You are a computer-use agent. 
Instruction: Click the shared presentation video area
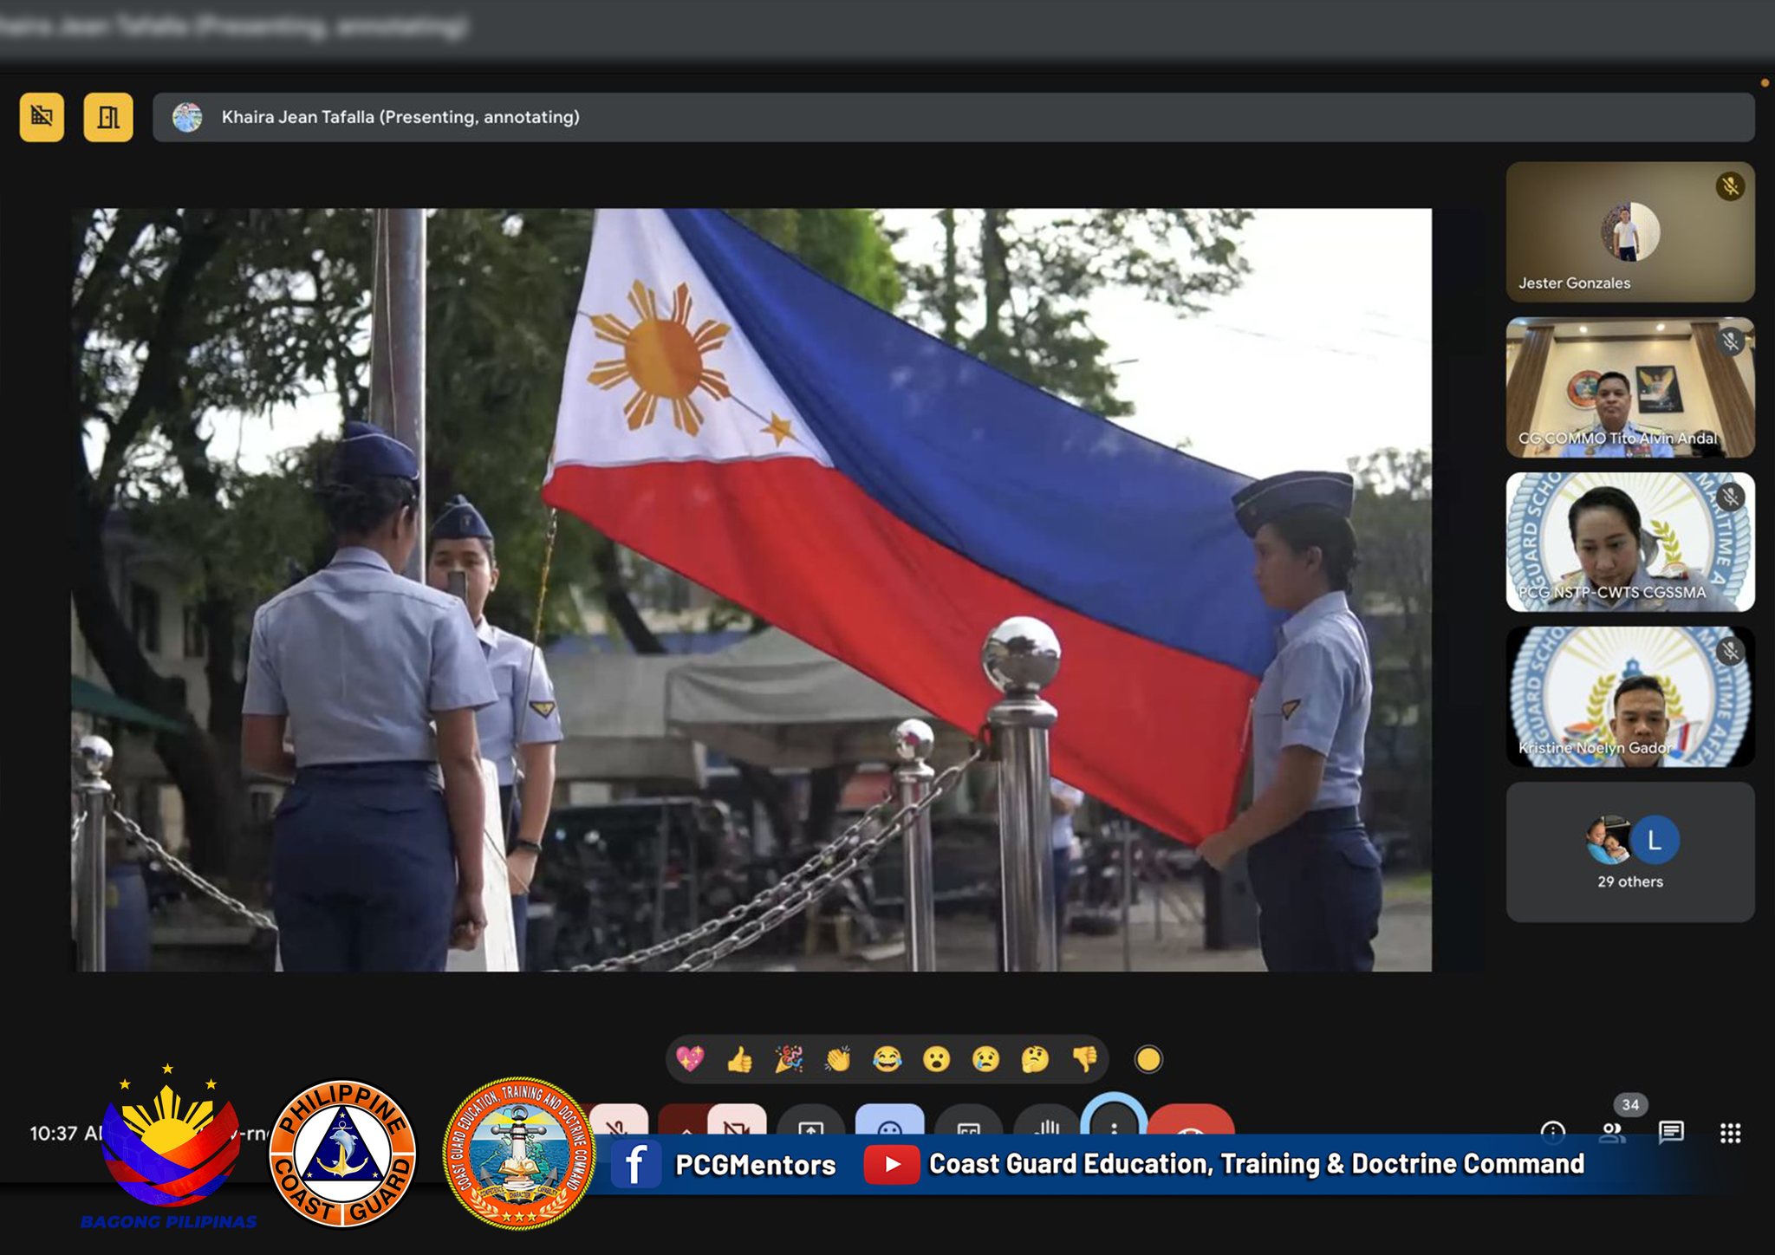click(x=751, y=589)
